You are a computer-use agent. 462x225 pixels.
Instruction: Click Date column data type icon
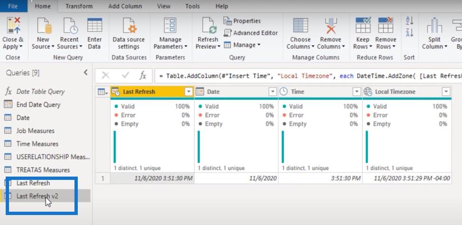[x=200, y=92]
